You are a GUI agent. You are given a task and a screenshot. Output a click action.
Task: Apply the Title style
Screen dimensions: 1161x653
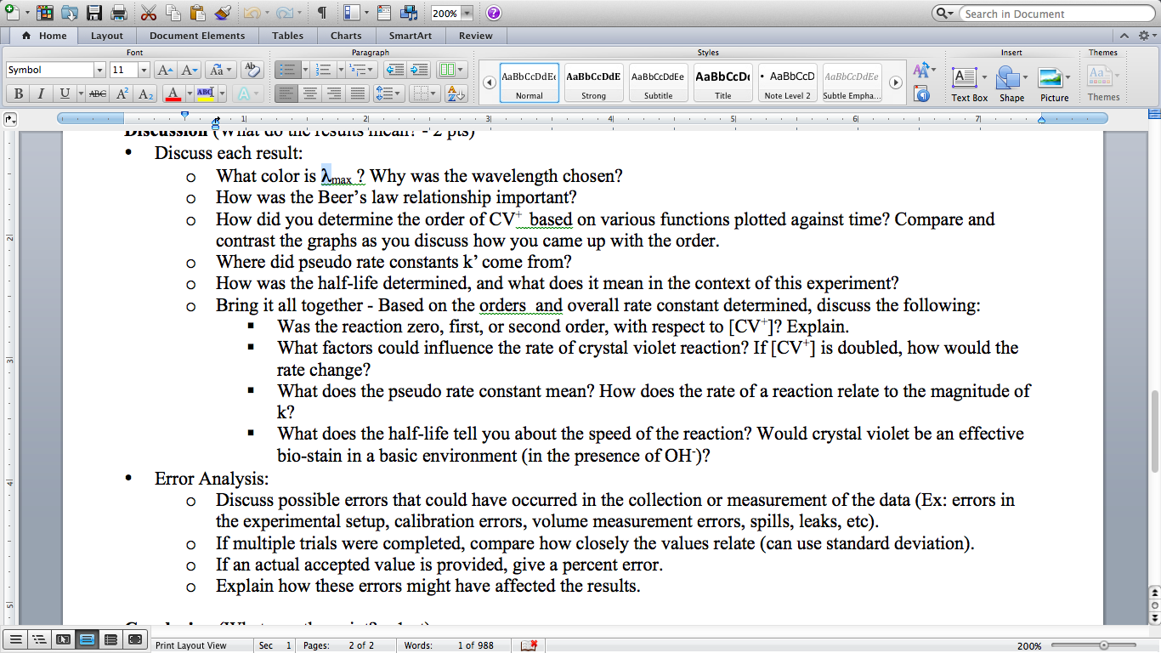pos(722,82)
